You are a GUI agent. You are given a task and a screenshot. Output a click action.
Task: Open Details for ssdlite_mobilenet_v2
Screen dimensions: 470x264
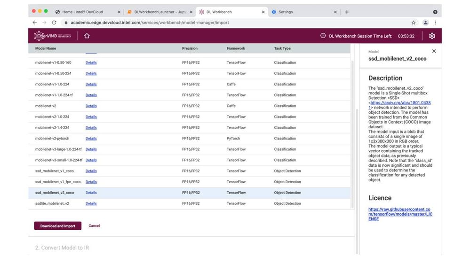click(91, 203)
